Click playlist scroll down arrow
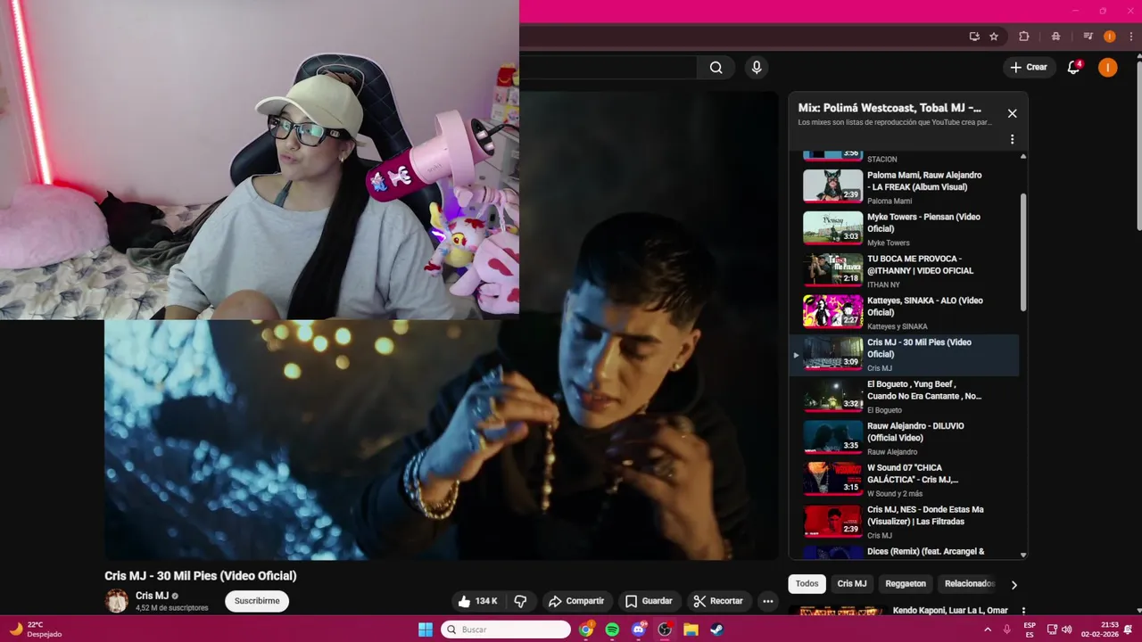1142x642 pixels. 1023,555
